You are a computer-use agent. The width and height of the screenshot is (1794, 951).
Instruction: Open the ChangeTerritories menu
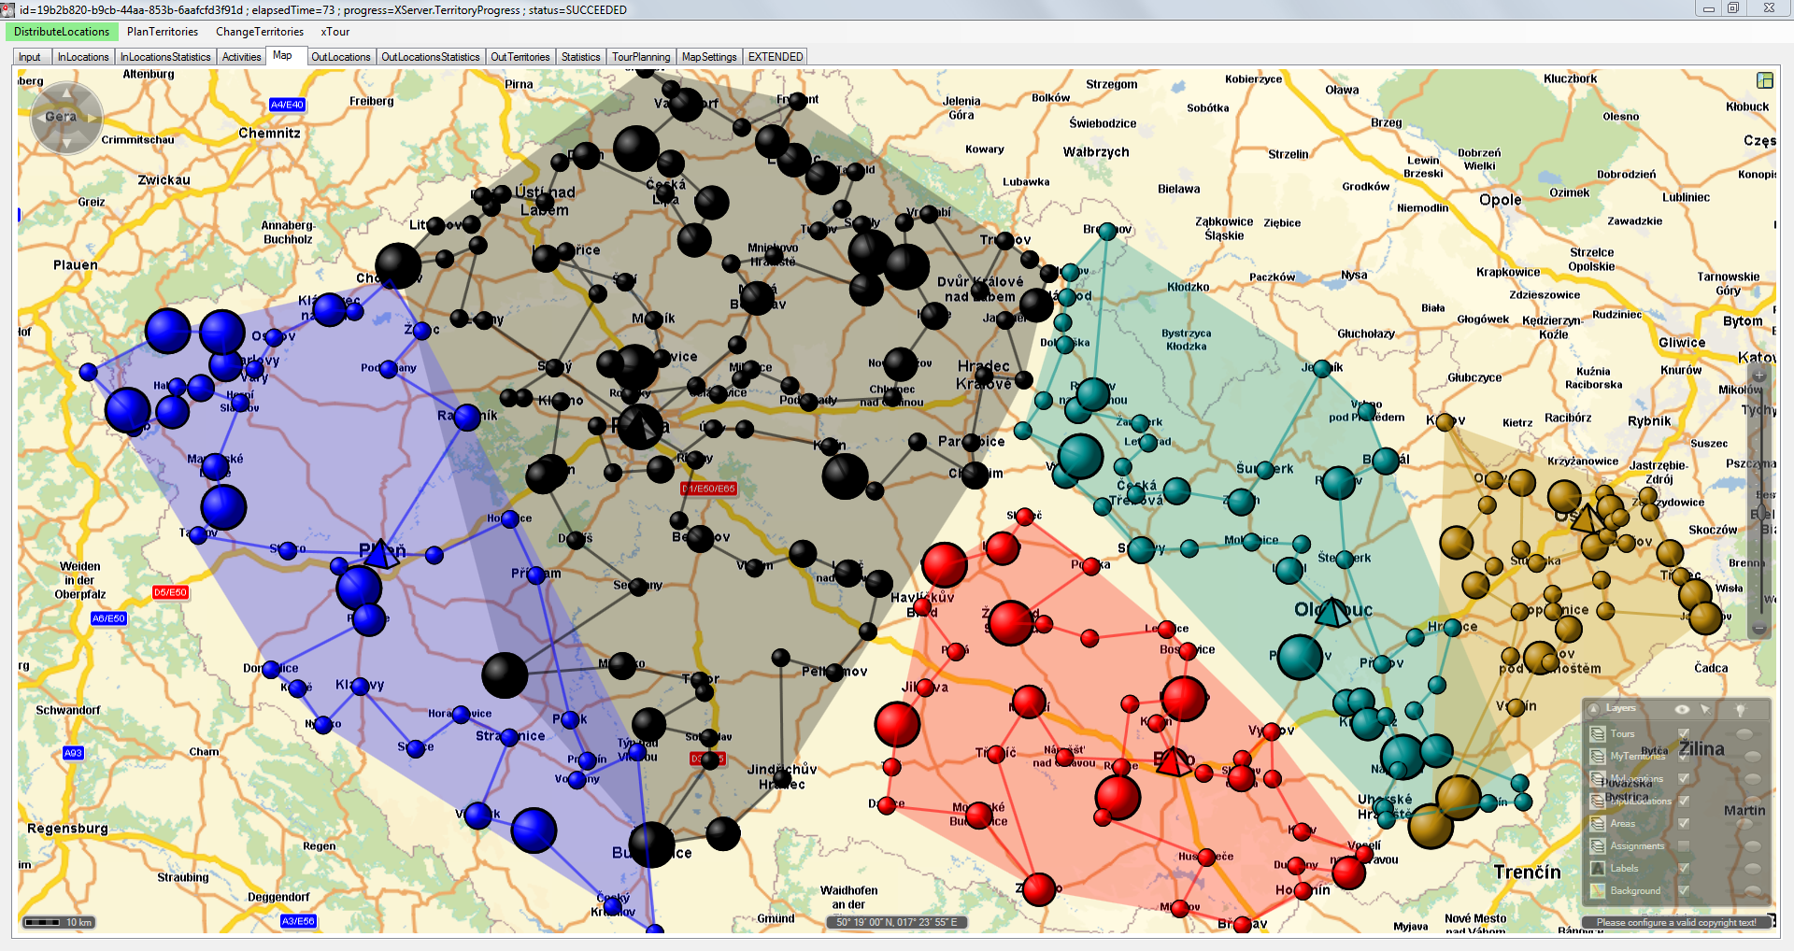260,32
